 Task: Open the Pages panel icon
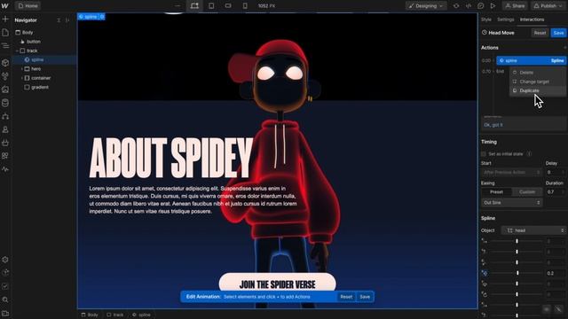click(x=5, y=33)
